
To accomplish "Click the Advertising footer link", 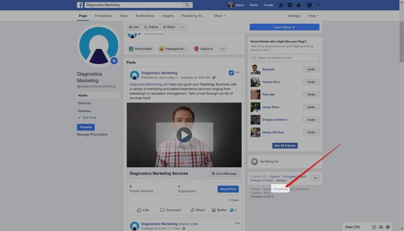I will click(281, 189).
